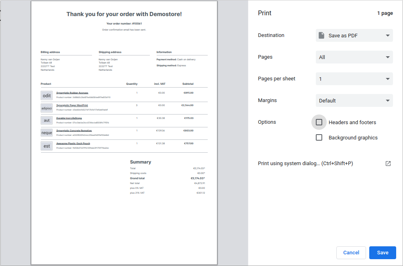Open the Pages per sheet dropdown
The height and width of the screenshot is (266, 403).
(x=354, y=79)
